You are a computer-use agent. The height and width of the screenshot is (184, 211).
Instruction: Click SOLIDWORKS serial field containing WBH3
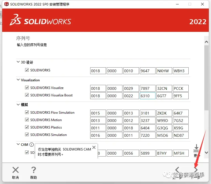181,71
